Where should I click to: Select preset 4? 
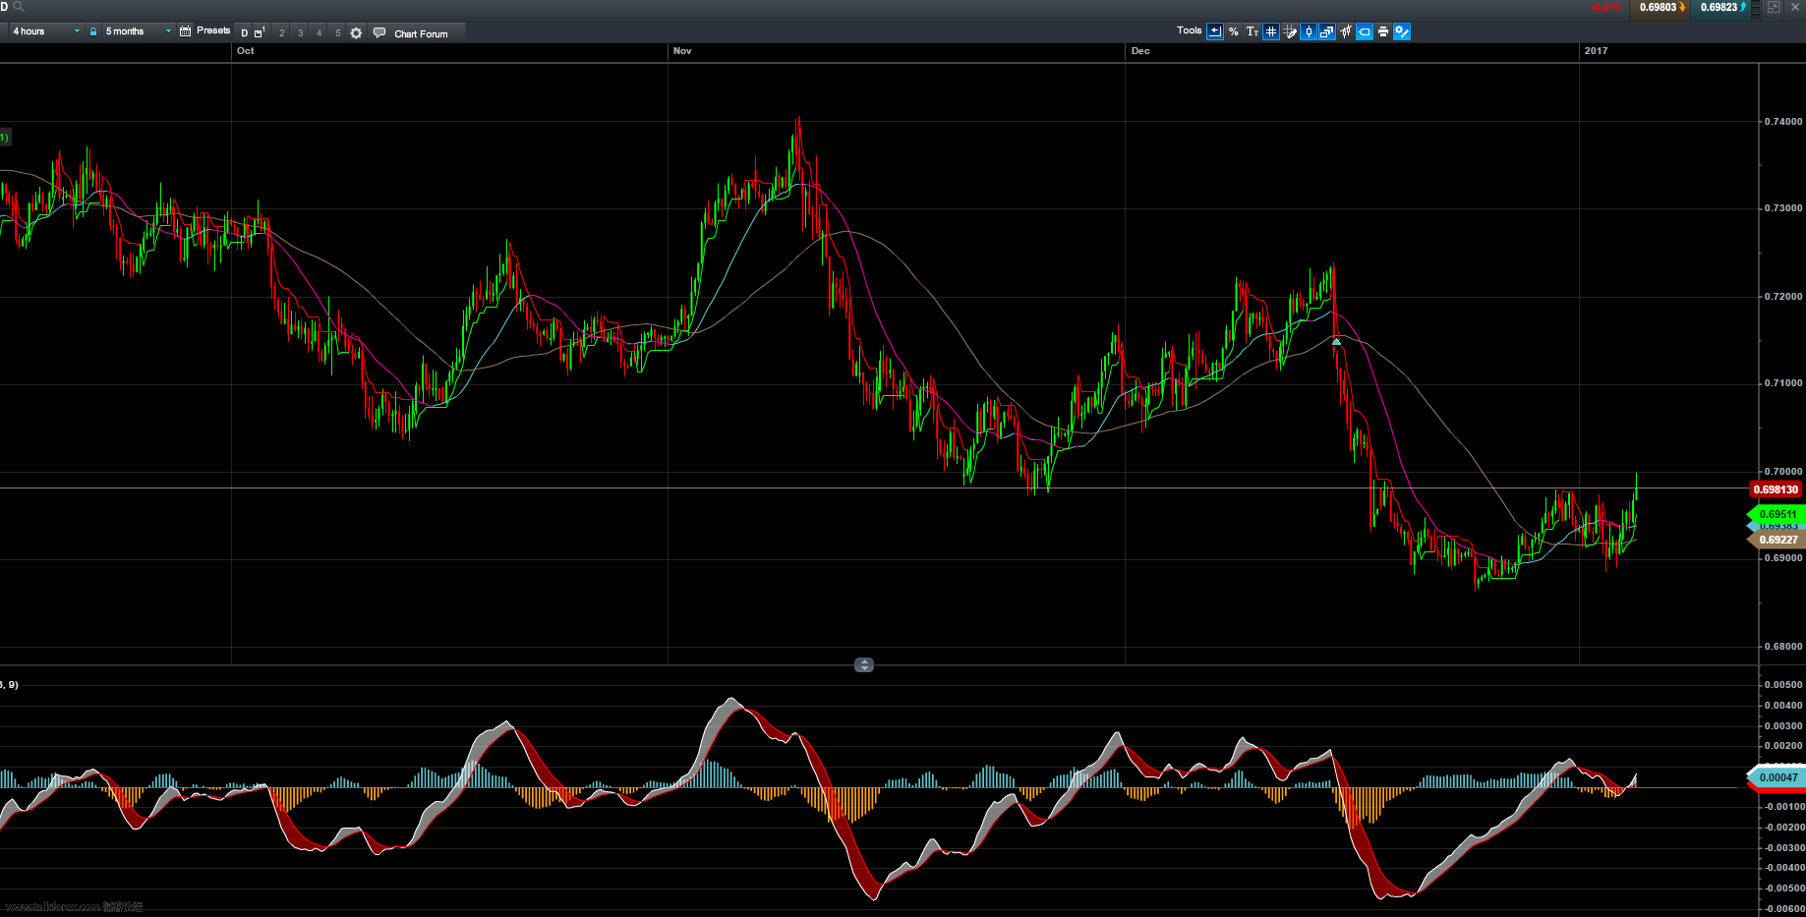[319, 32]
